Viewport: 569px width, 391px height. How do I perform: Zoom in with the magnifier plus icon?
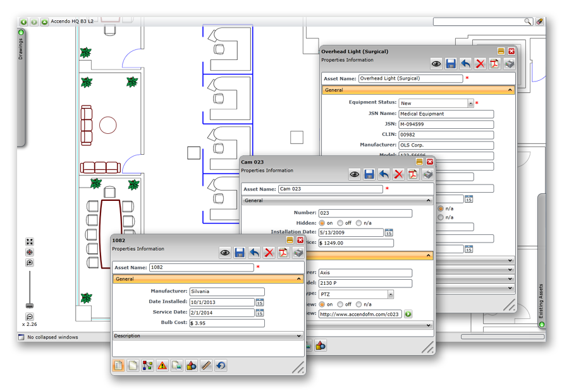[x=30, y=263]
